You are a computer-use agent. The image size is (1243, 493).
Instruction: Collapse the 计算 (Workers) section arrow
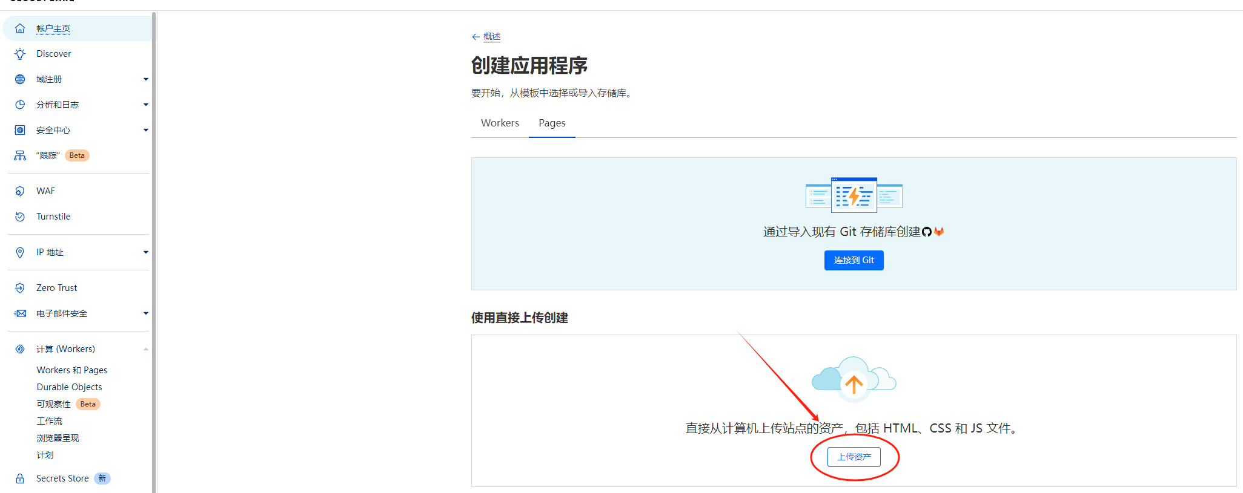tap(145, 349)
